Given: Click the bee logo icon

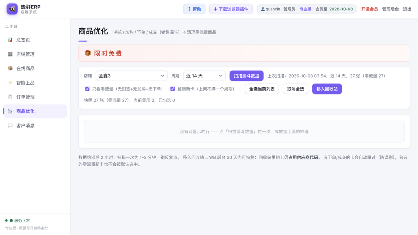Looking at the screenshot, I should pyautogui.click(x=12, y=9).
